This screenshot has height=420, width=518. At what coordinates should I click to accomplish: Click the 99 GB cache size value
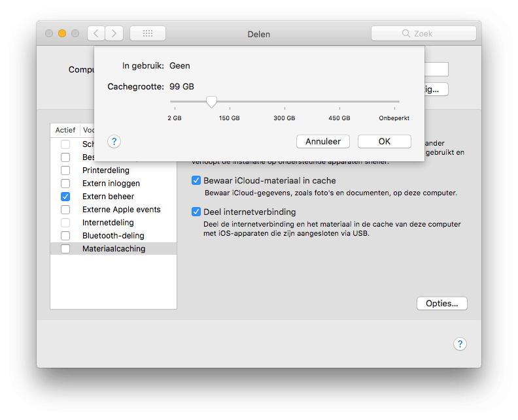182,87
